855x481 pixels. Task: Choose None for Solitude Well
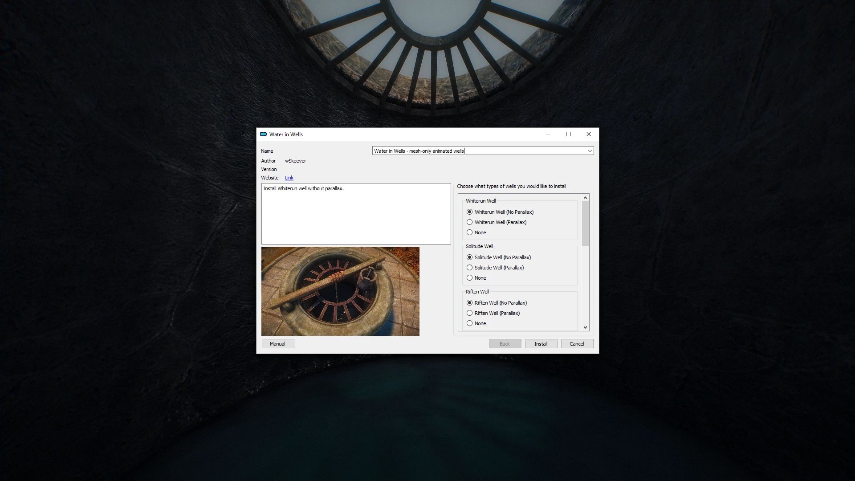pyautogui.click(x=470, y=277)
